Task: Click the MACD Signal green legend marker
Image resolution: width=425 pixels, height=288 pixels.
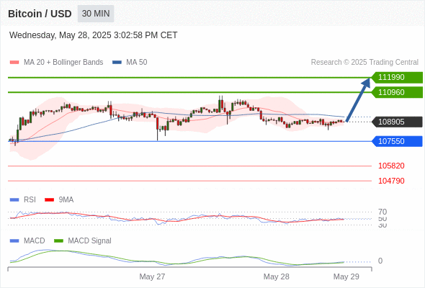Action: click(x=58, y=241)
